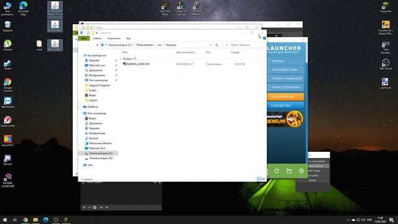Click ONLINE С ДРУЗЬЯМИ in TLauncher
The width and height of the screenshot is (398, 224).
point(285,87)
